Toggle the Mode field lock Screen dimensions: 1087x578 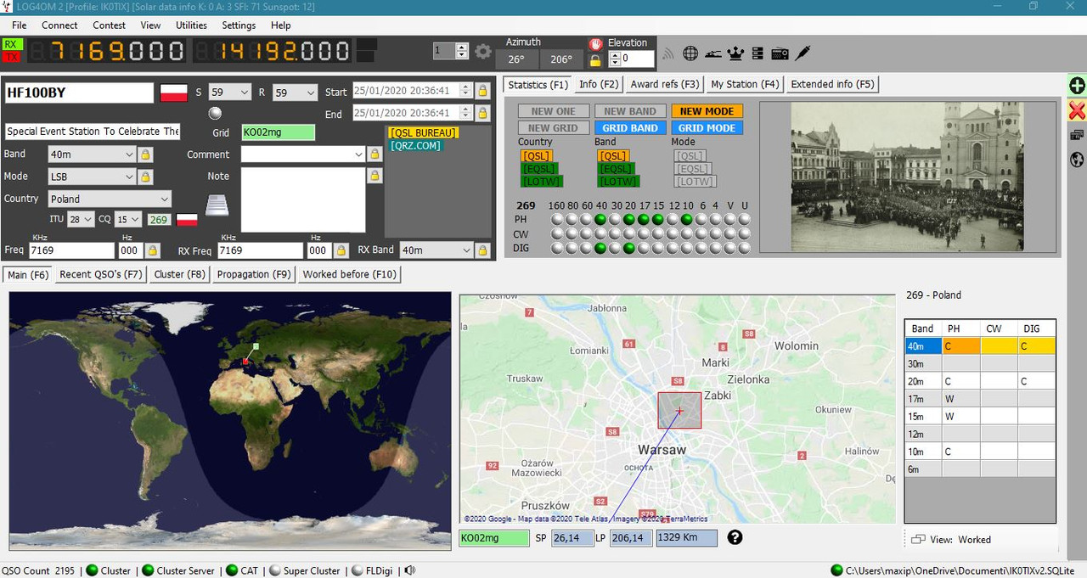point(145,177)
